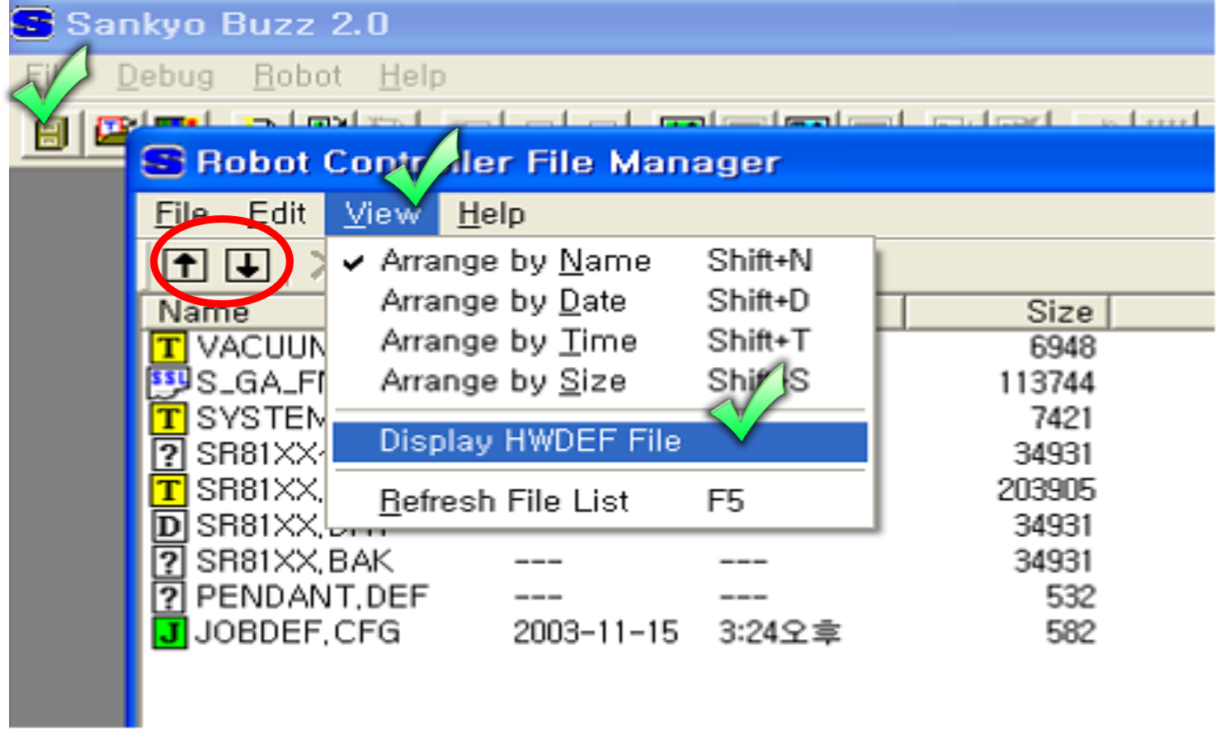Select the yellow T icon beside VACUUM file
The image size is (1225, 734).
point(168,347)
